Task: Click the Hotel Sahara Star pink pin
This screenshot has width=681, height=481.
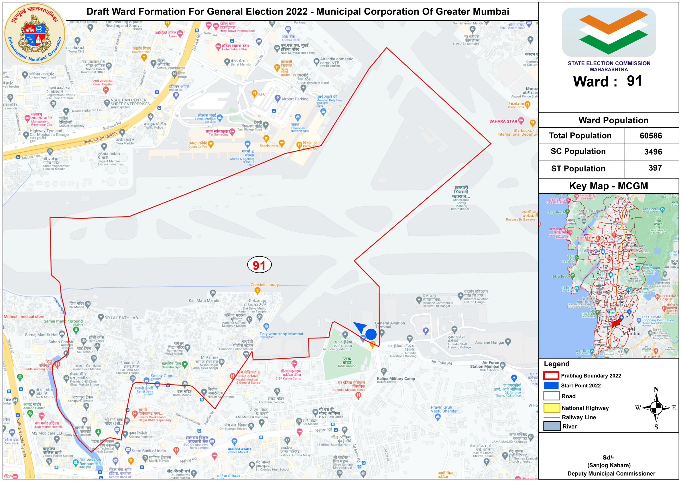Action: point(218,46)
